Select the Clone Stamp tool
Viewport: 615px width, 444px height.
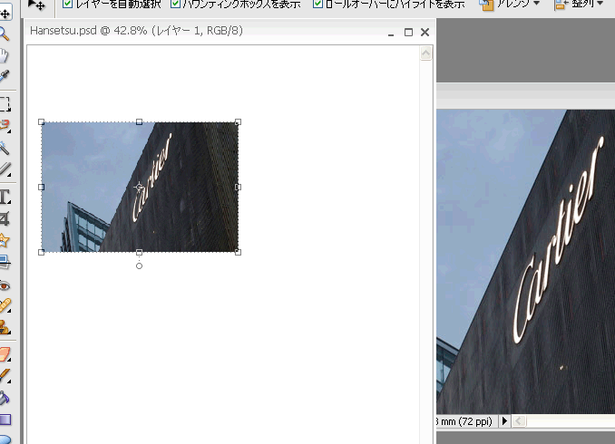5,327
